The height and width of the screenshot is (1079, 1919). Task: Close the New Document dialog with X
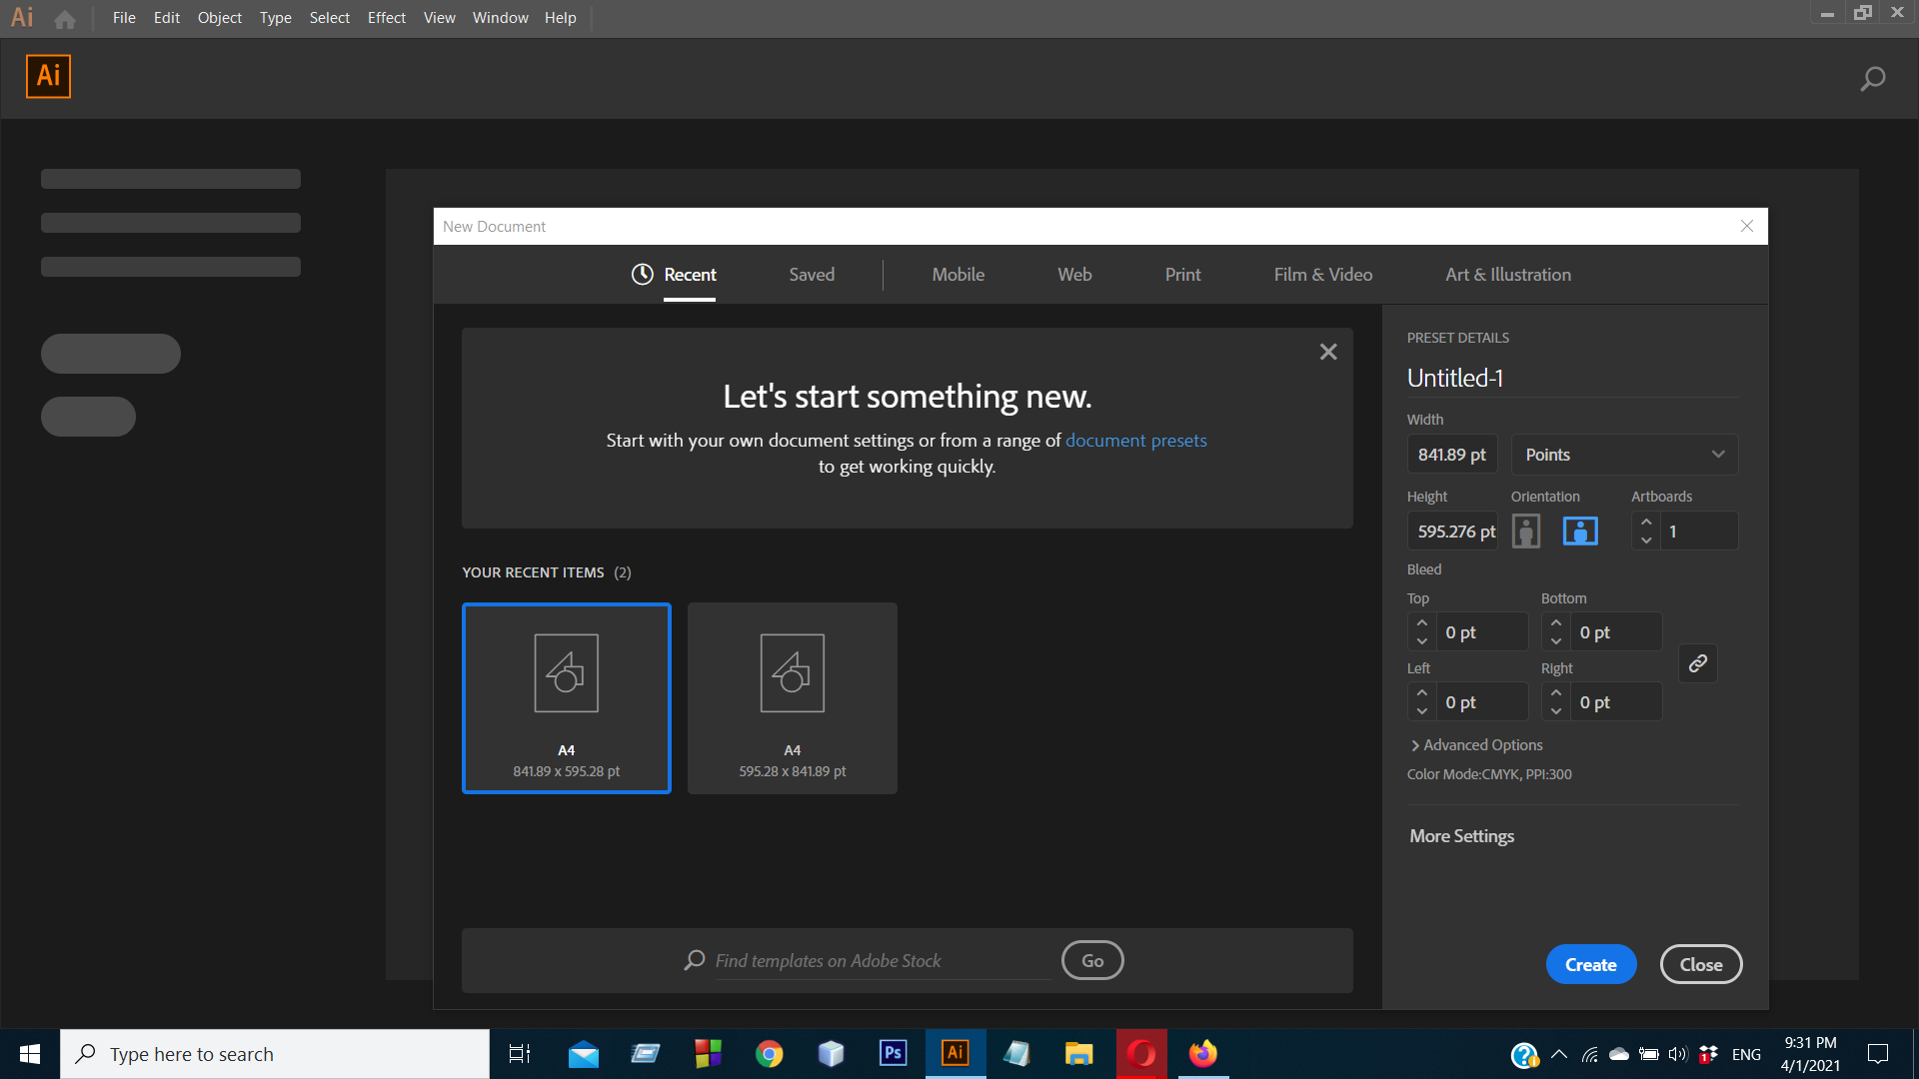(1747, 226)
